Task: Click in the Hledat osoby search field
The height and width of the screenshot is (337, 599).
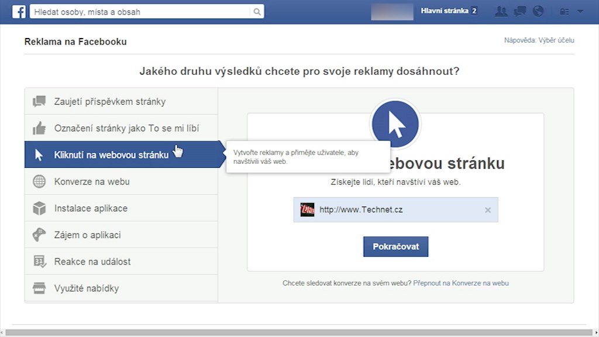Action: 140,12
